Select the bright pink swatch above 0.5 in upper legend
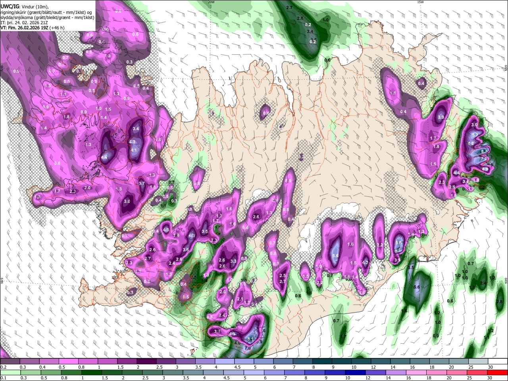Screen dimensions: 508x381 [x=69, y=362]
